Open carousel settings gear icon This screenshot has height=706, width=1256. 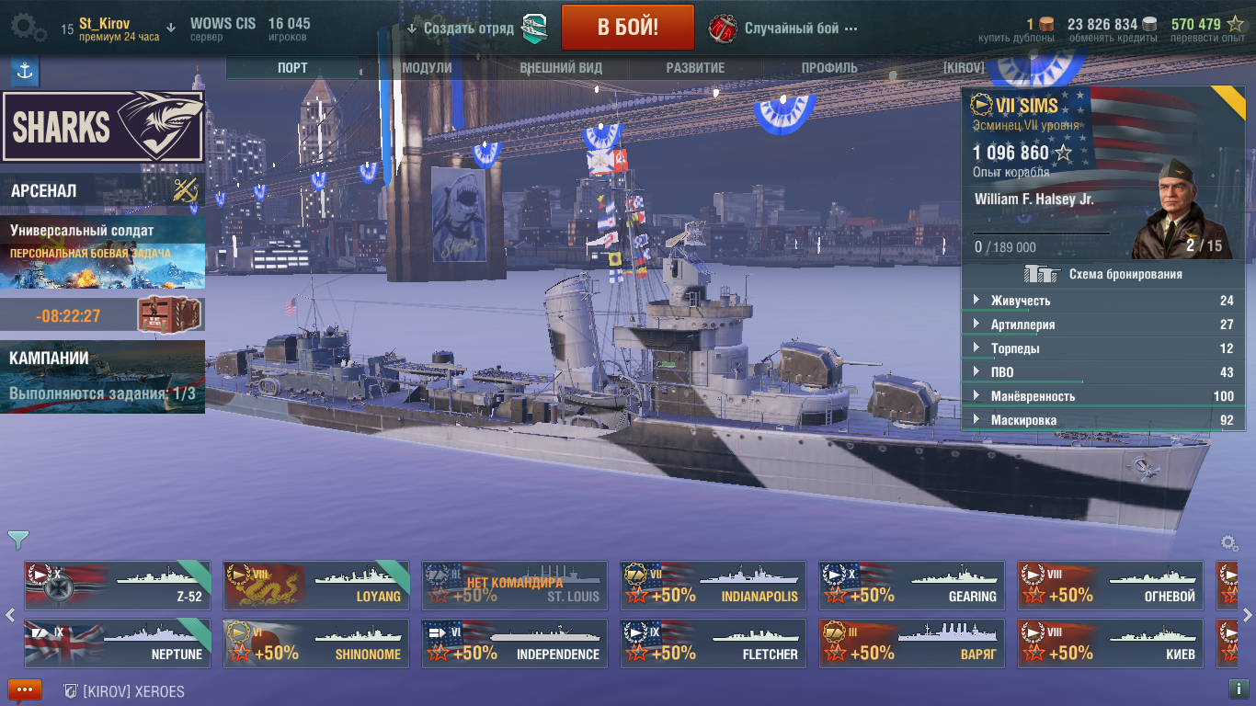1228,543
